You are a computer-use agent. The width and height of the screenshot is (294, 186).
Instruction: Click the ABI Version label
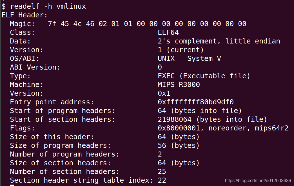(35, 67)
